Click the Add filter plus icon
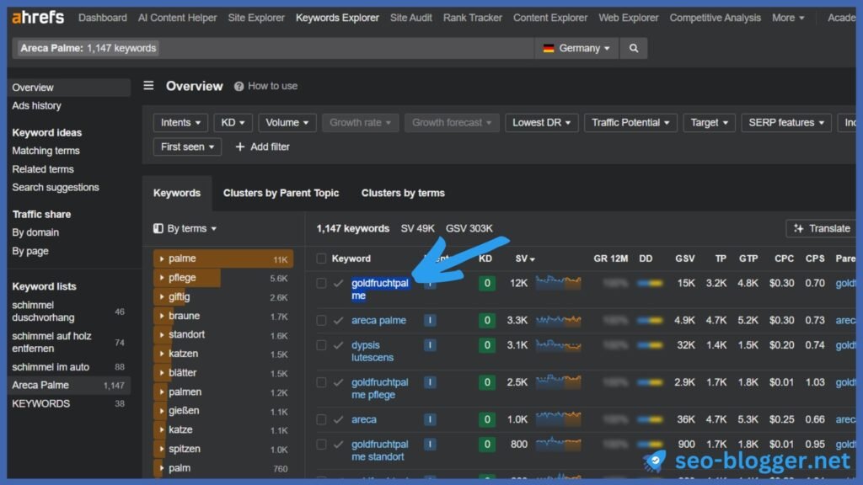The image size is (863, 485). pyautogui.click(x=240, y=147)
